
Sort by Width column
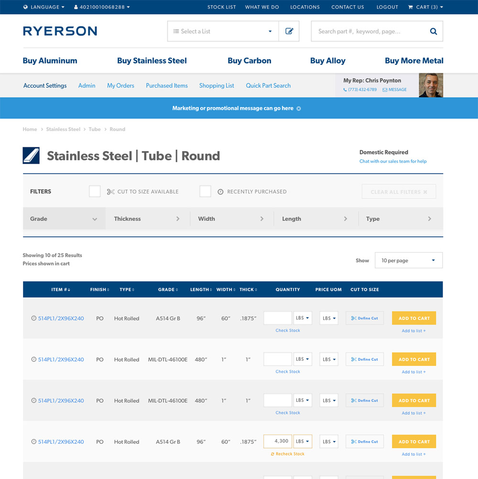point(226,290)
